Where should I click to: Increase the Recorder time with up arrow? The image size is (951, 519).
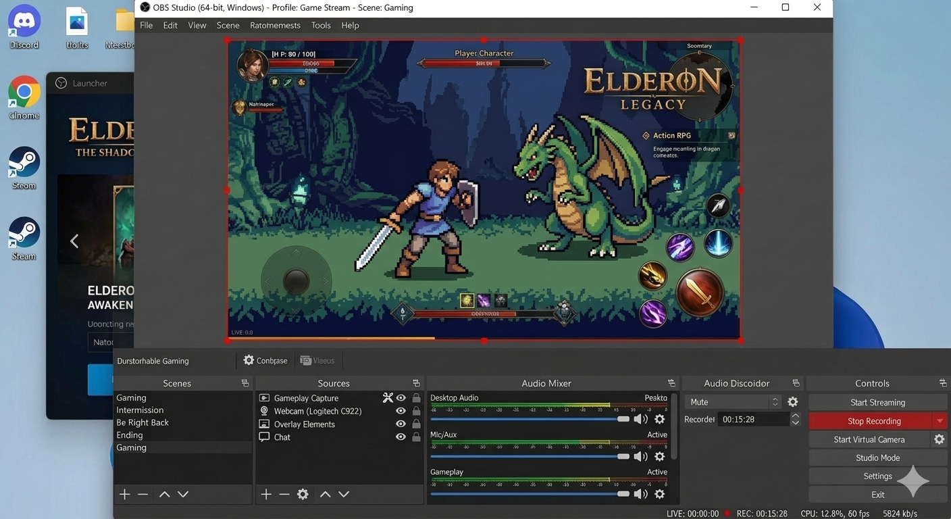[x=795, y=416]
